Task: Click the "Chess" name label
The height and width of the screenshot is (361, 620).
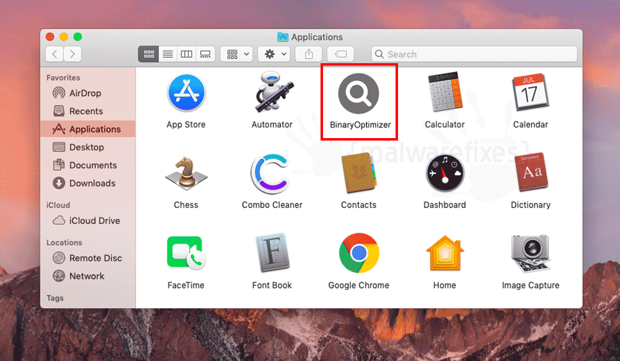Action: tap(186, 205)
